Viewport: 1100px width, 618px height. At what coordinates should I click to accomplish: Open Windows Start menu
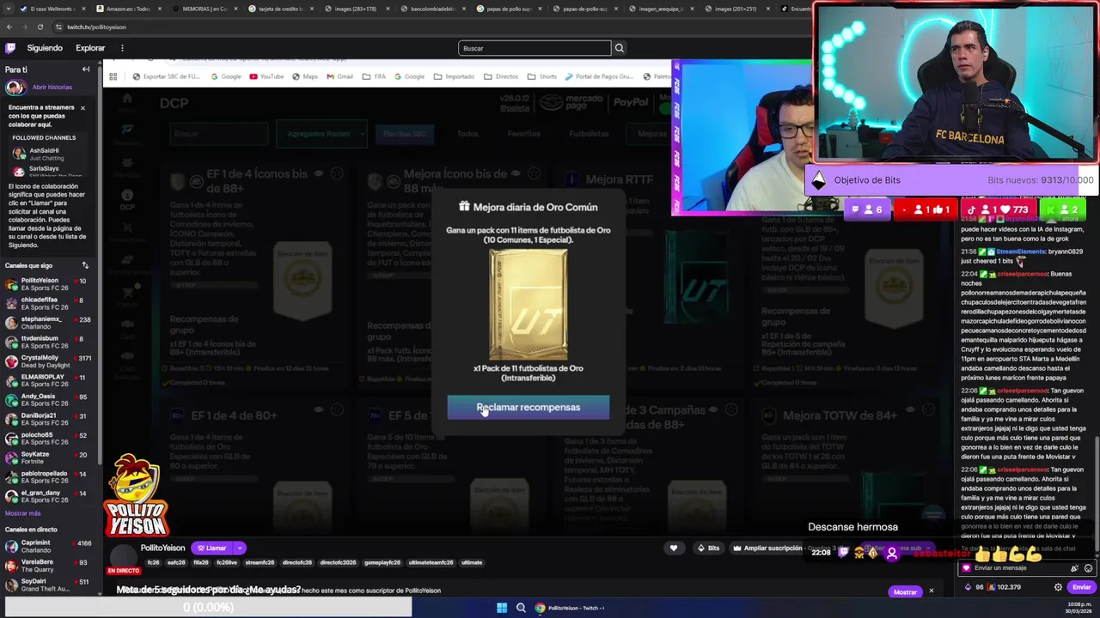[x=502, y=608]
